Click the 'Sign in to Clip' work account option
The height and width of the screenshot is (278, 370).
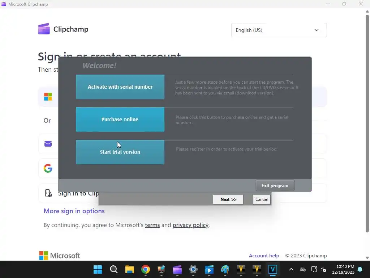click(182, 193)
